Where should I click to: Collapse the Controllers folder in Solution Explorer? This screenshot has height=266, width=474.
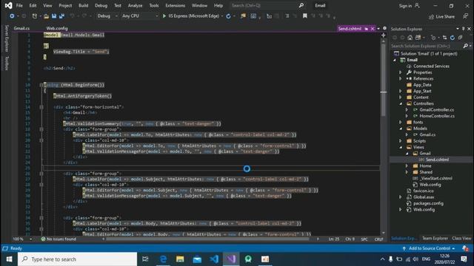coord(400,103)
